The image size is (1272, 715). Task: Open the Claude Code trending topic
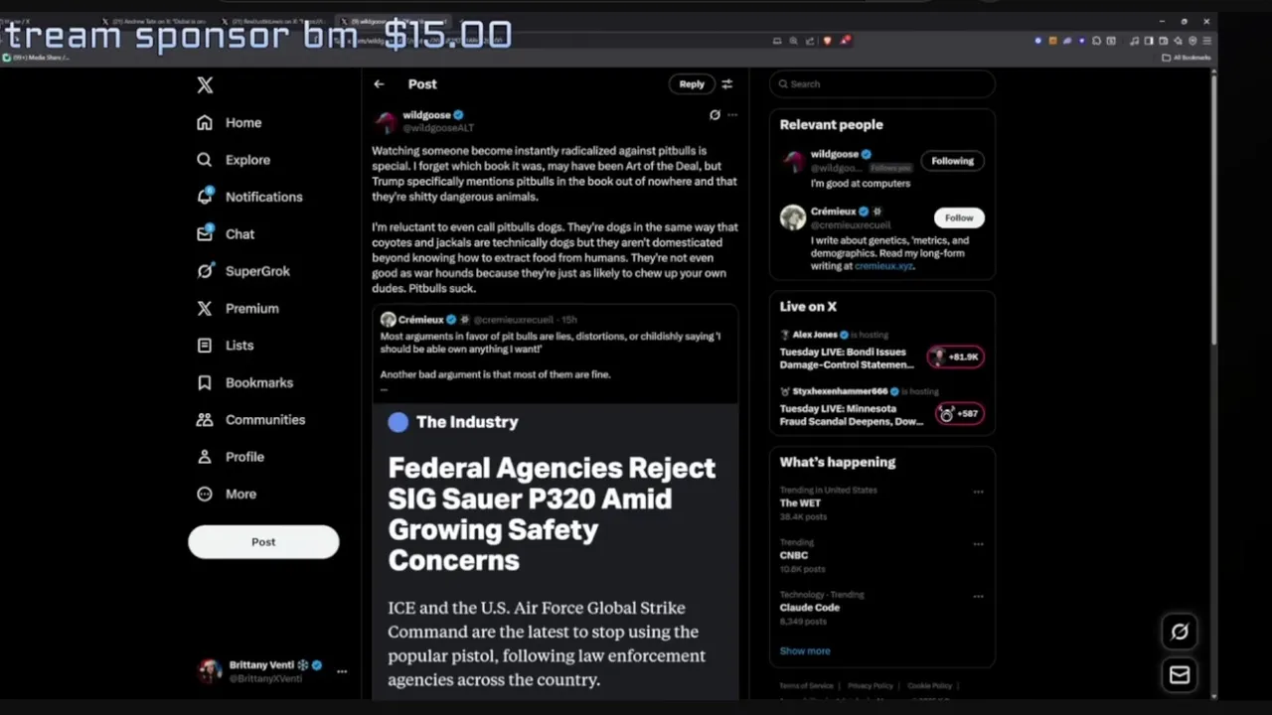809,608
